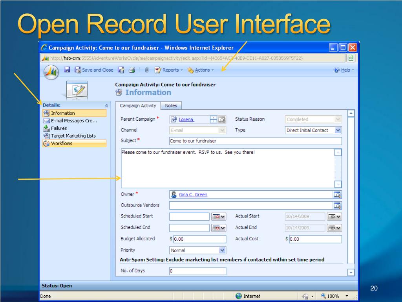The width and height of the screenshot is (402, 302).
Task: Click the Outsource Vendors field
Action: click(251, 205)
